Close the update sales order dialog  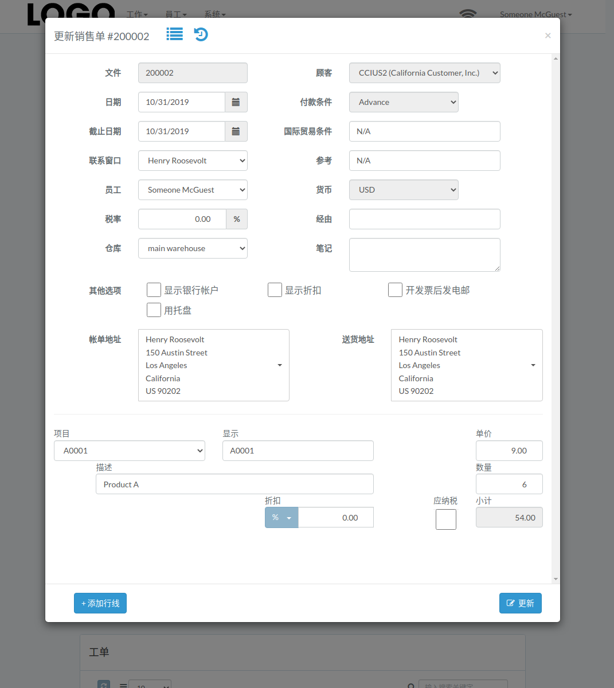tap(547, 36)
